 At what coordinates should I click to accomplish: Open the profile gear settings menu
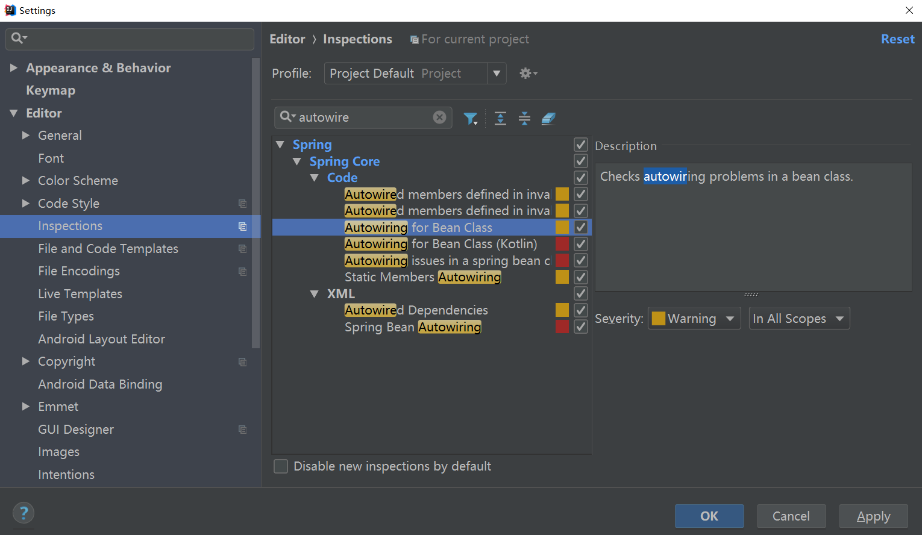(x=528, y=74)
